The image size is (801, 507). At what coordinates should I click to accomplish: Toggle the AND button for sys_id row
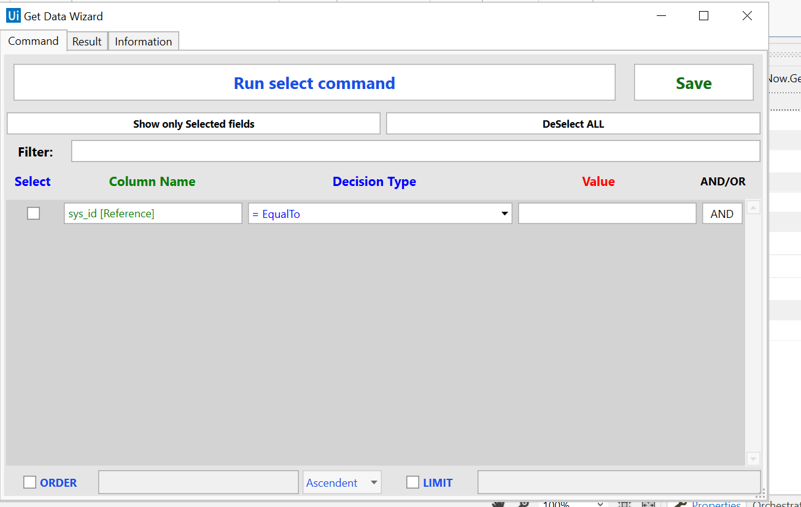(722, 214)
